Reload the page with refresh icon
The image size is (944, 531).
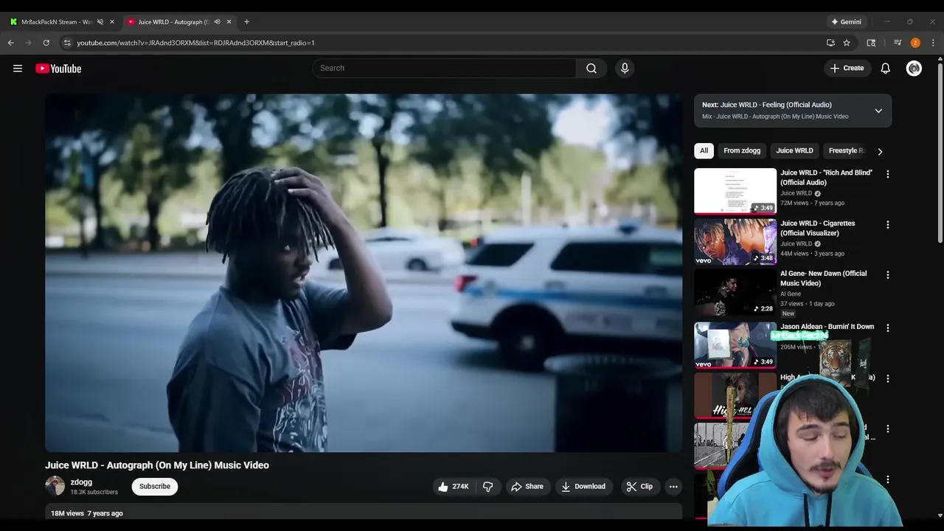46,43
